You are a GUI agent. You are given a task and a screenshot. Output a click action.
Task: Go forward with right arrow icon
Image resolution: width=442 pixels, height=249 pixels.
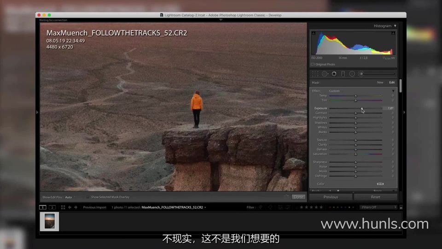point(76,207)
